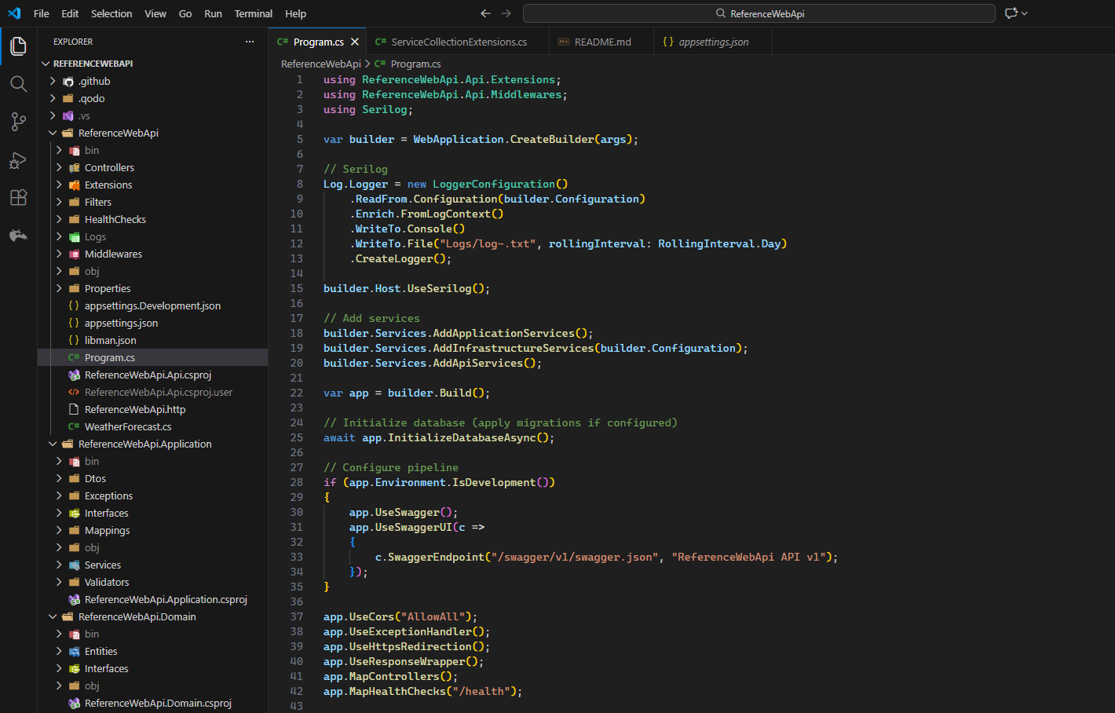Open Copilot chat dropdown arrow
Image resolution: width=1115 pixels, height=713 pixels.
1025,13
